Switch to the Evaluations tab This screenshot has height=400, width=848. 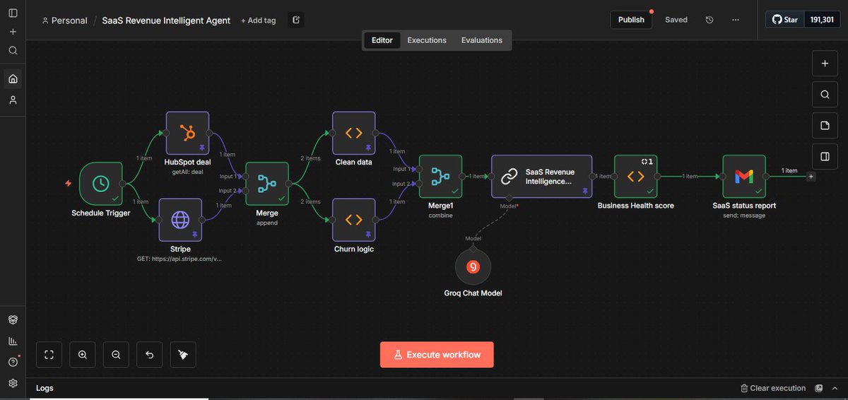pos(482,40)
